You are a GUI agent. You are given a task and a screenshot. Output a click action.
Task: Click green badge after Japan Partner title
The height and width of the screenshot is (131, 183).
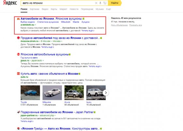95,112
